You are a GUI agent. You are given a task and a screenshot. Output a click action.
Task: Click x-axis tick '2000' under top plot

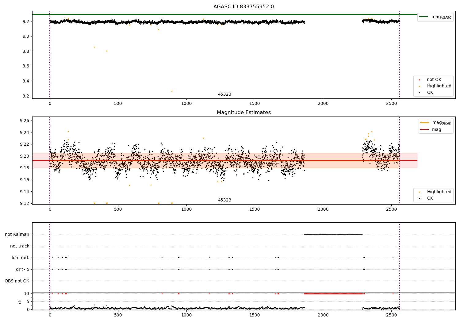[323, 103]
